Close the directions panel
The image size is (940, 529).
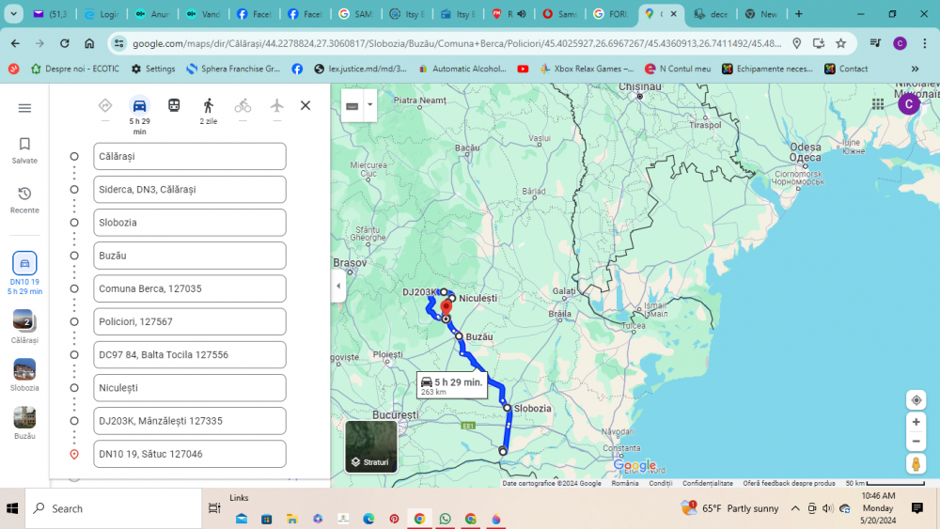tap(305, 106)
